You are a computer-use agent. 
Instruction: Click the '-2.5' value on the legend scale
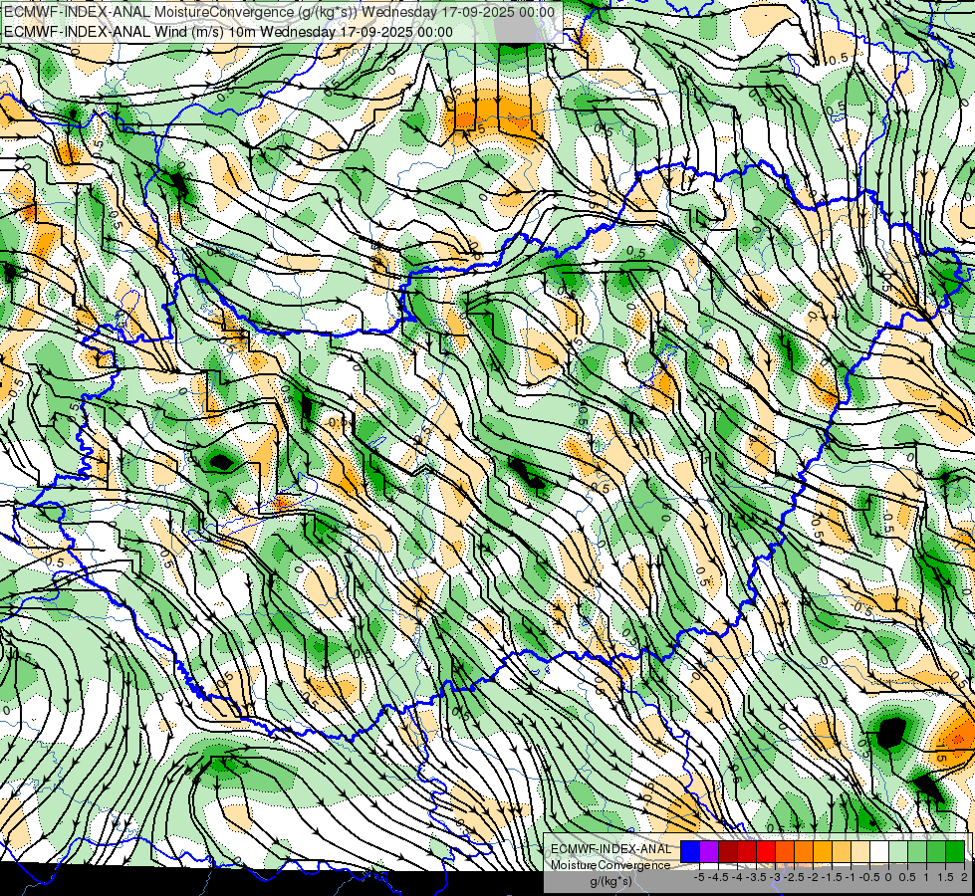coord(796,877)
